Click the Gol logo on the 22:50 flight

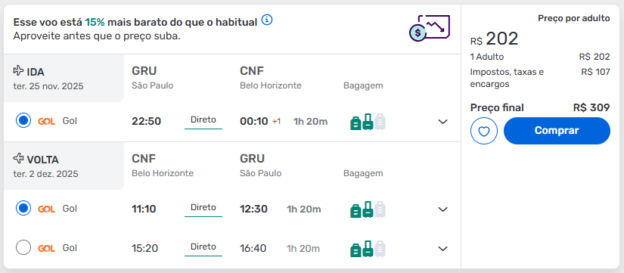point(46,122)
